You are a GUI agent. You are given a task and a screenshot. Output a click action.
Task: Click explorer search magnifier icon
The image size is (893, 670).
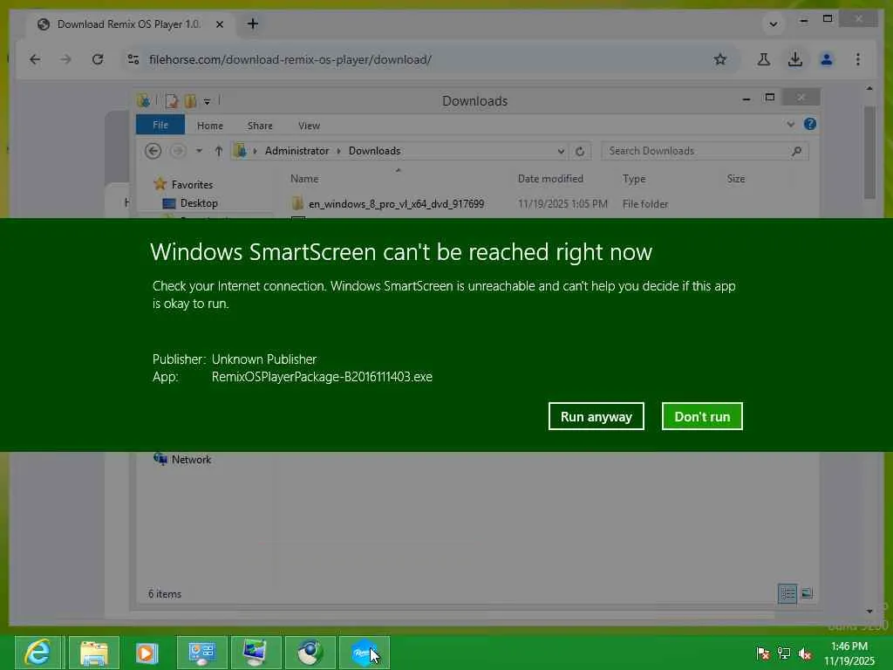[x=796, y=151]
